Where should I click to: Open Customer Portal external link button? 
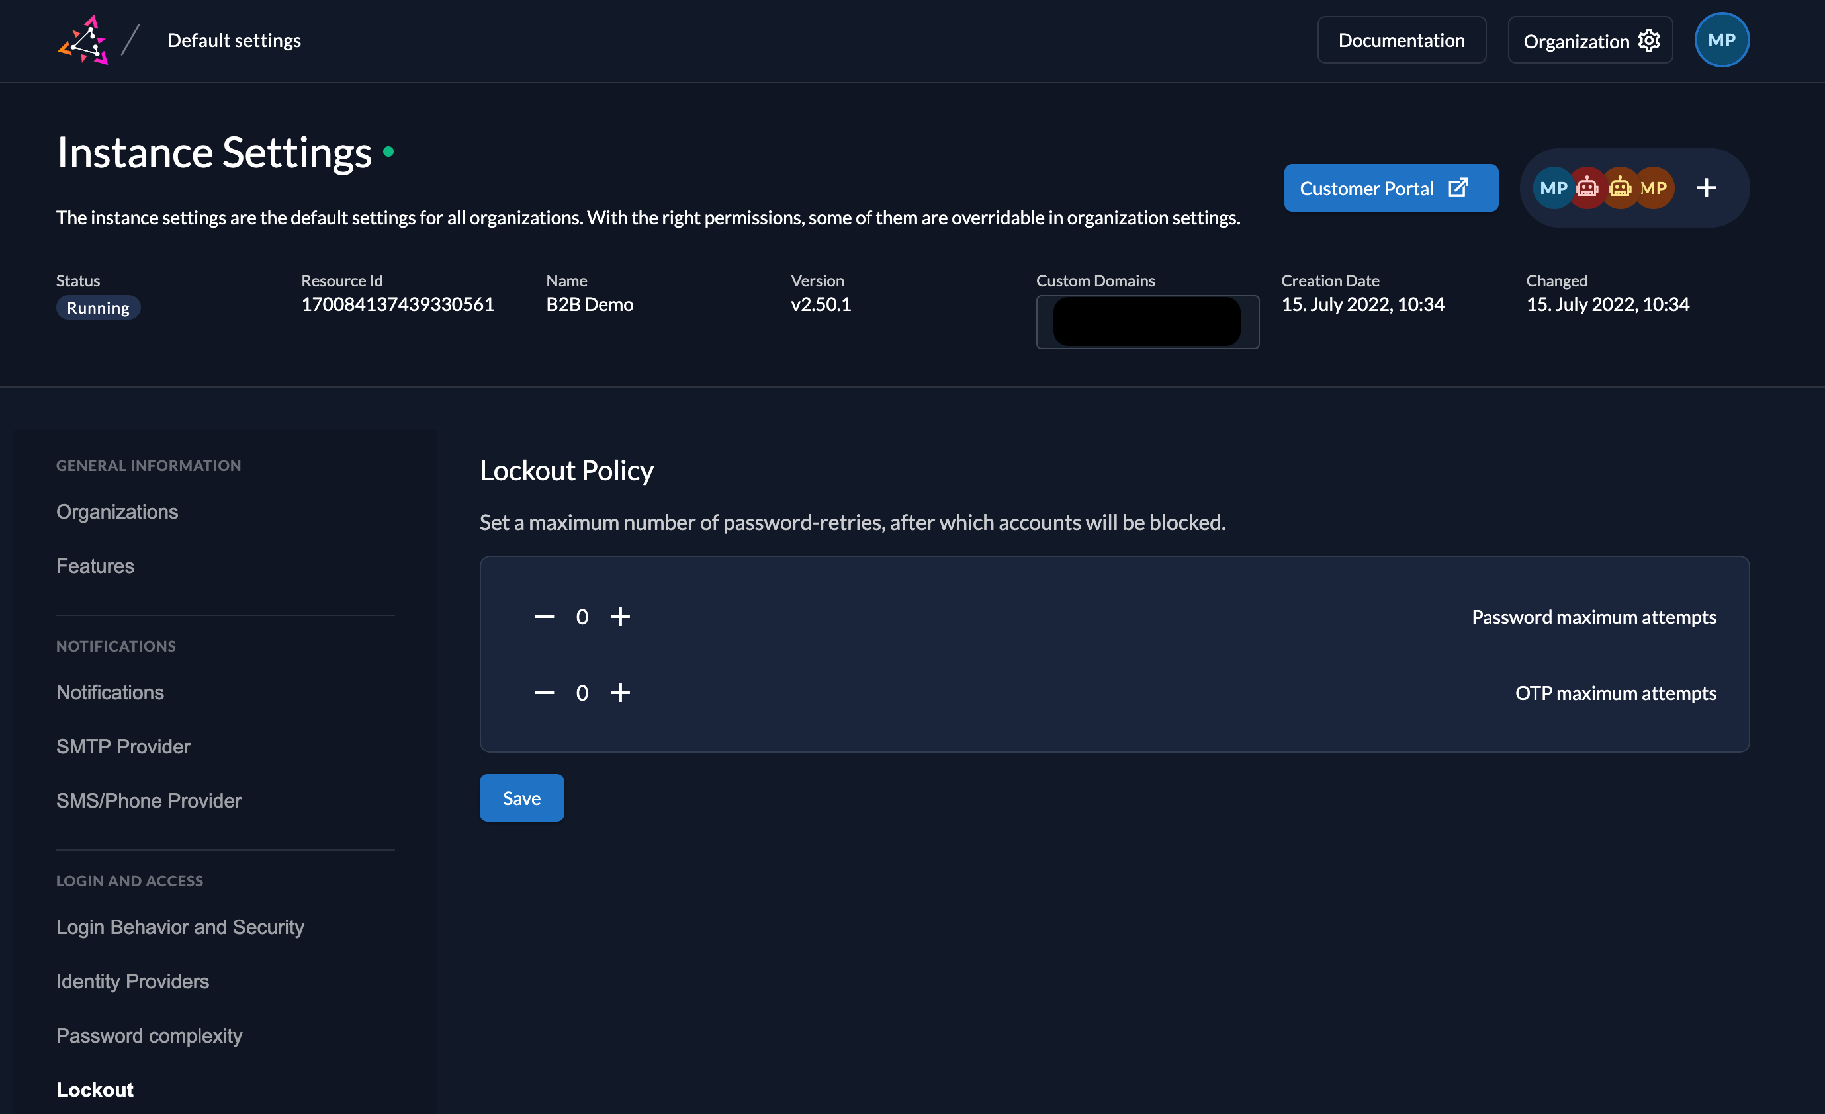(1390, 188)
